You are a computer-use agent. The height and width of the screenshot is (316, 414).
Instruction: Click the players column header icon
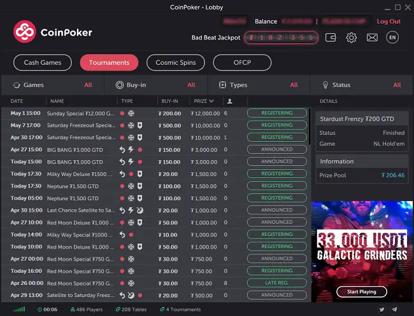(230, 101)
